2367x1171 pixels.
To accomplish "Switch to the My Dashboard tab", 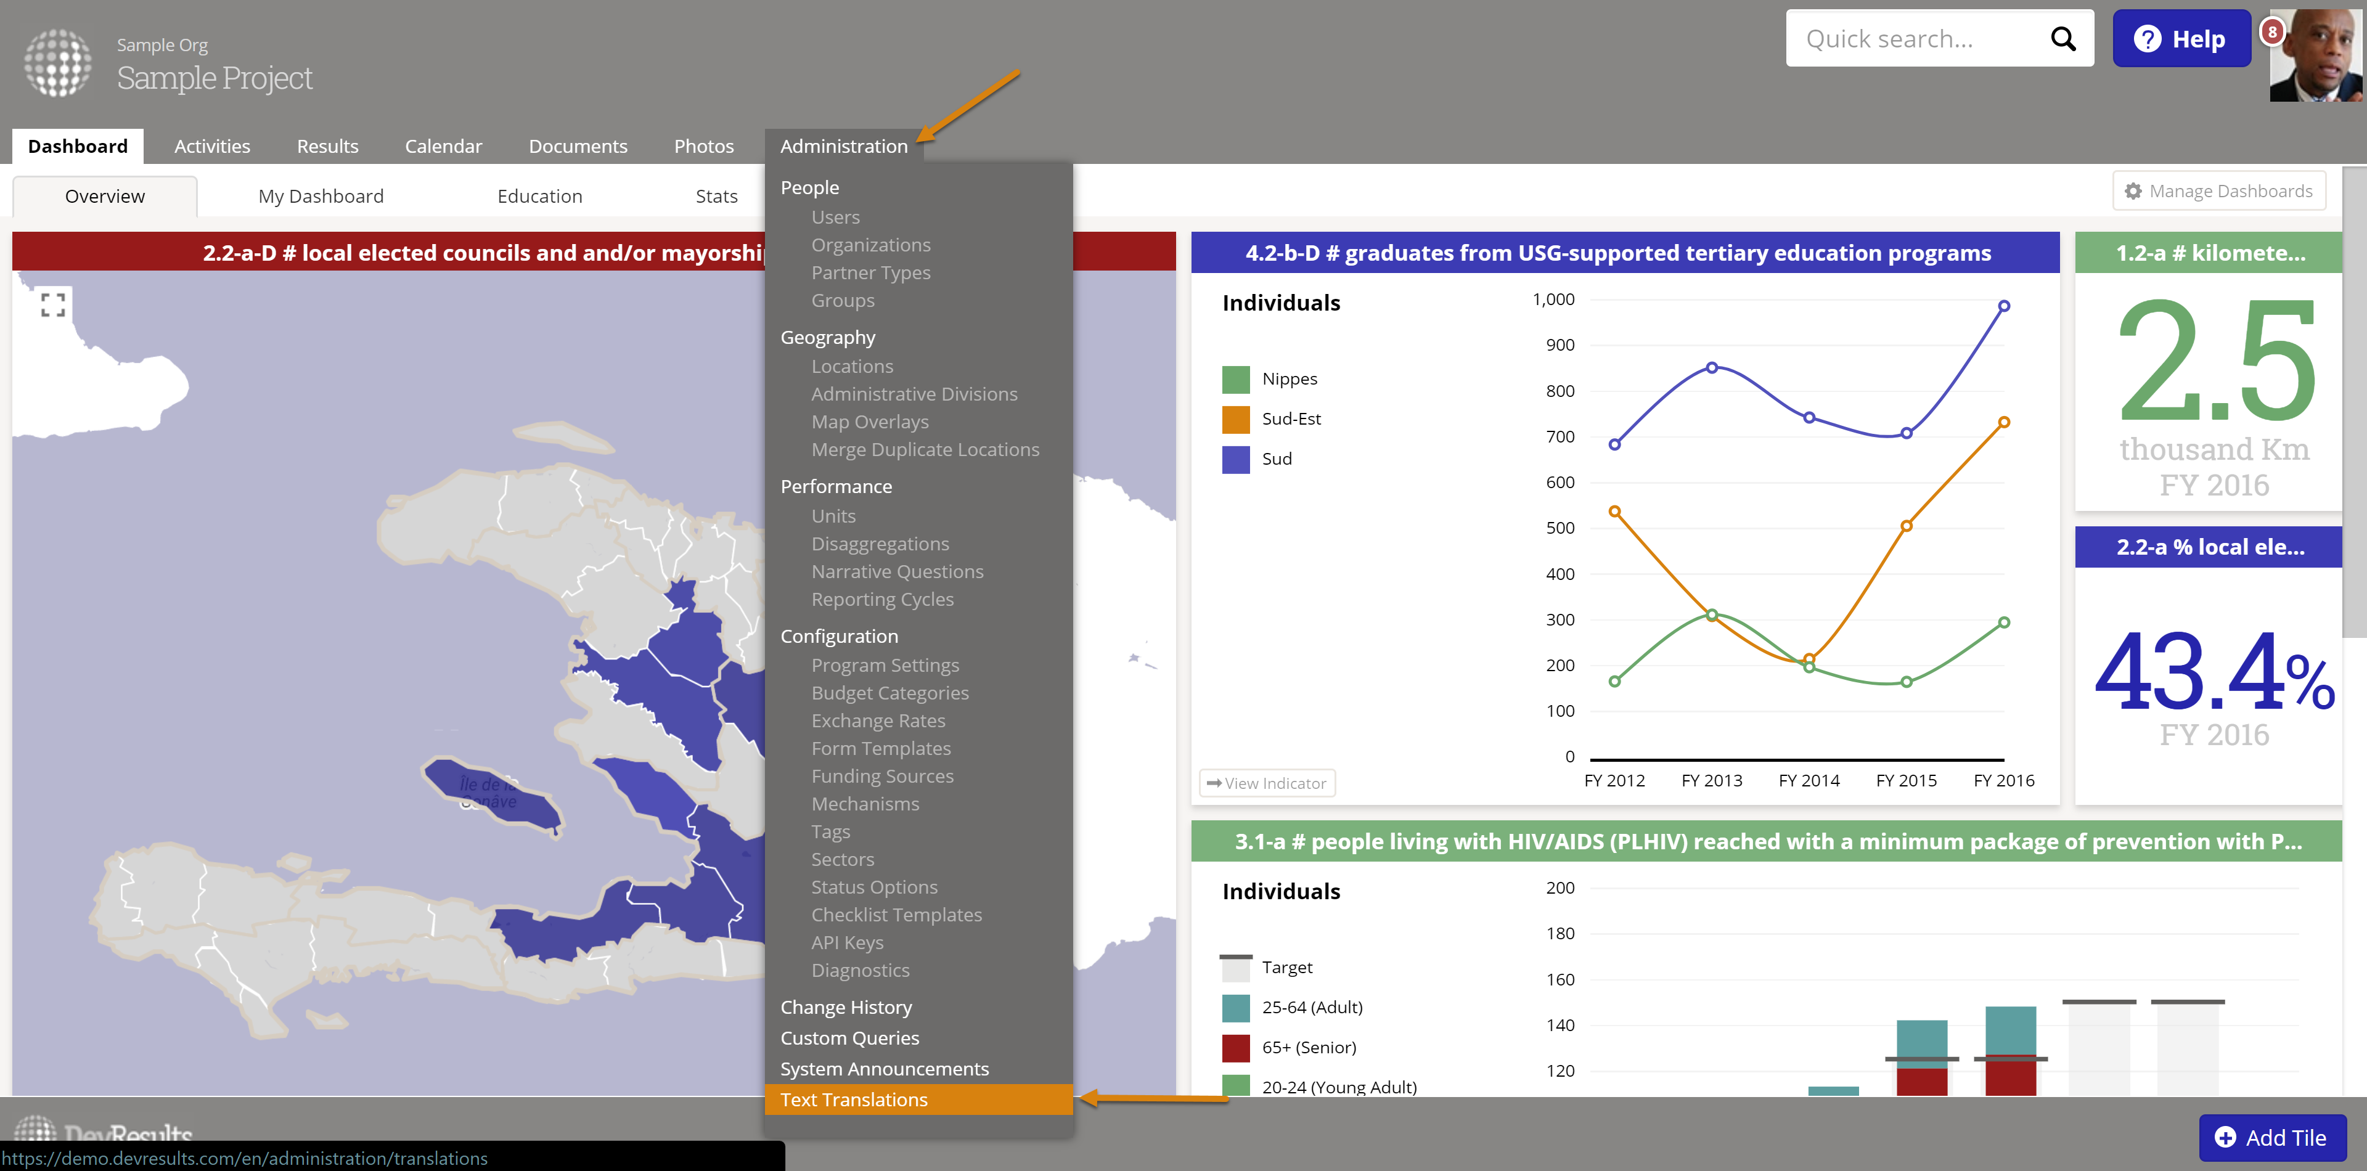I will 321,195.
